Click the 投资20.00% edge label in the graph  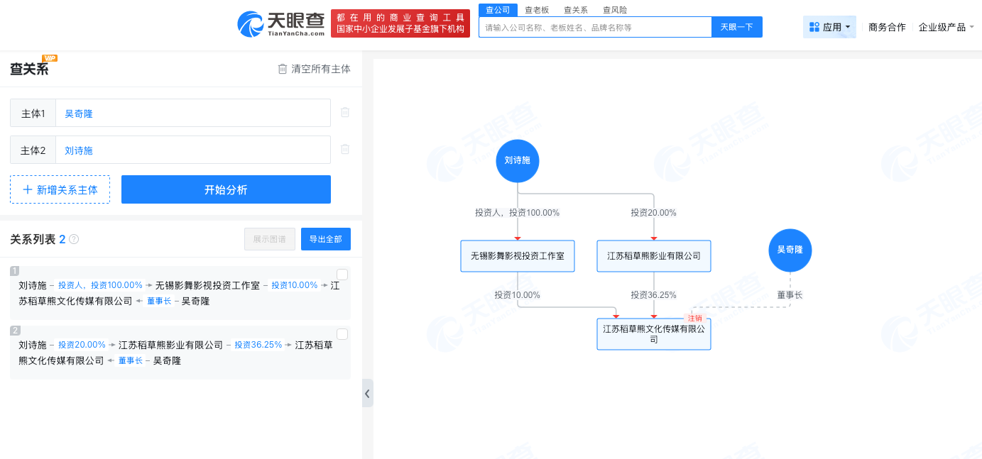(654, 213)
